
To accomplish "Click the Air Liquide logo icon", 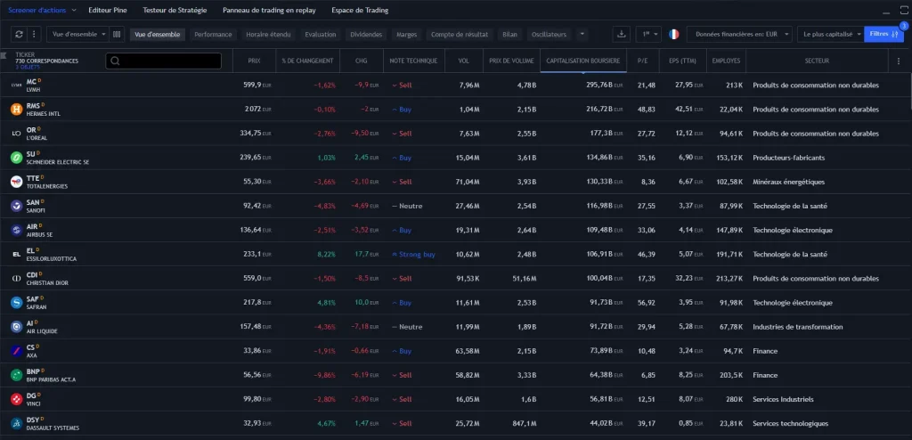I will pyautogui.click(x=16, y=327).
